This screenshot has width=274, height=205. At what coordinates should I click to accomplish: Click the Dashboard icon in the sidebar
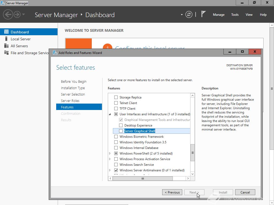[x=6, y=32]
